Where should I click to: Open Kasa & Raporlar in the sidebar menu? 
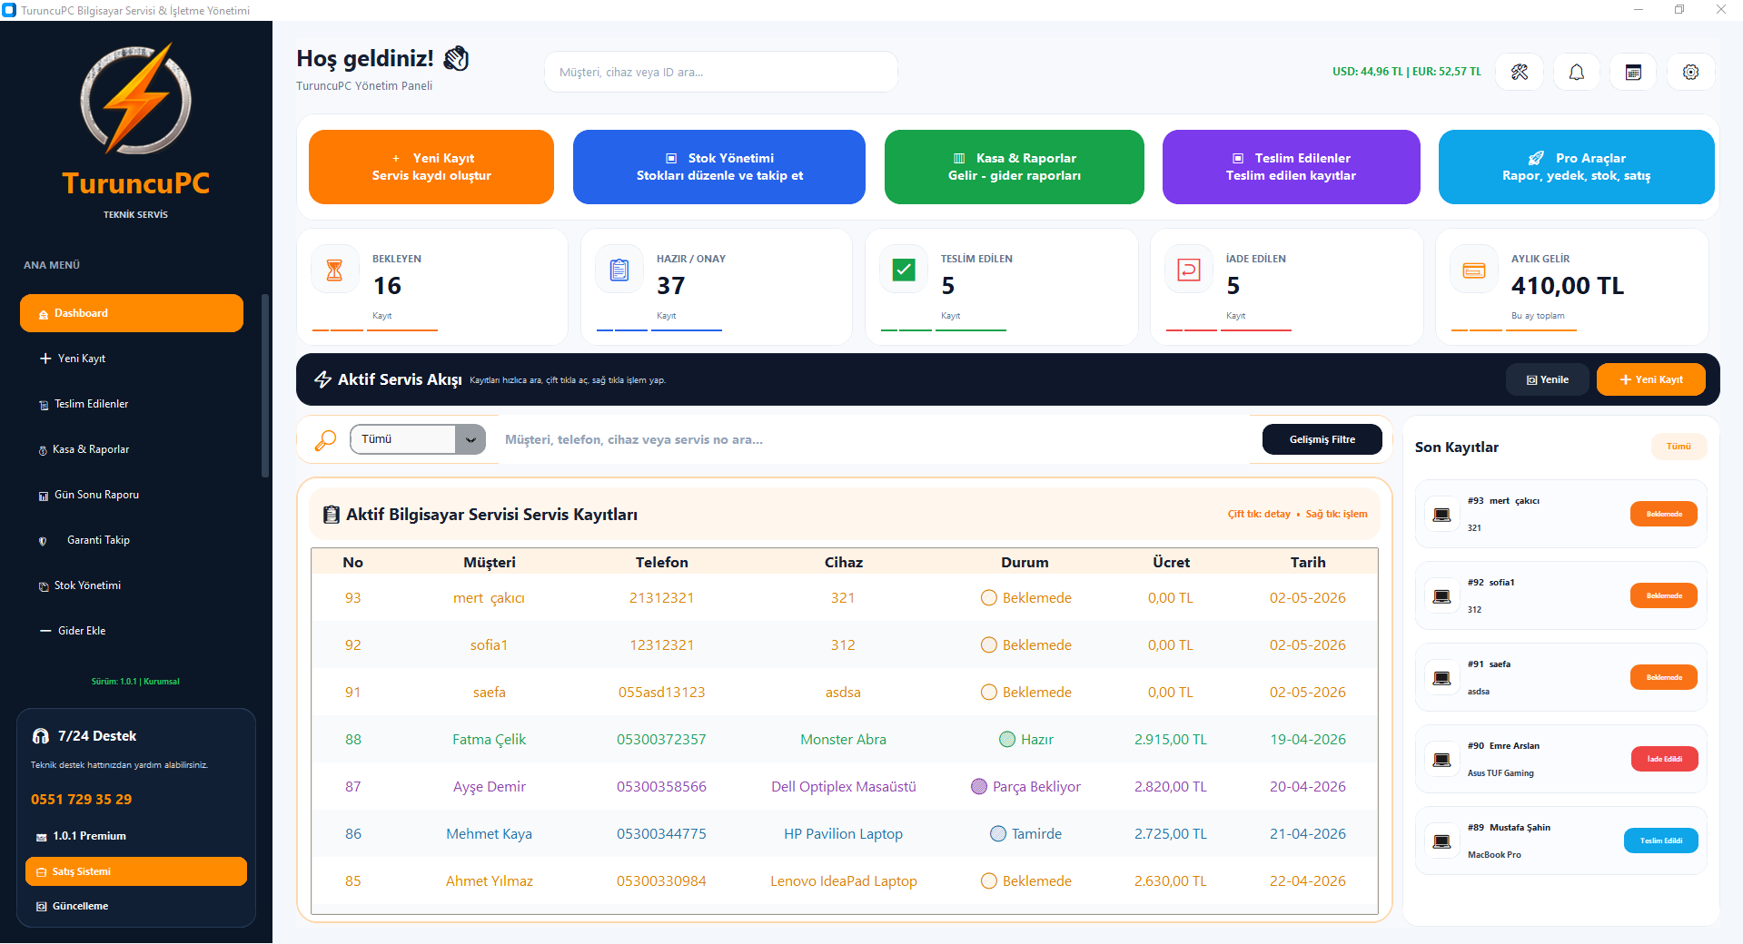tap(132, 449)
